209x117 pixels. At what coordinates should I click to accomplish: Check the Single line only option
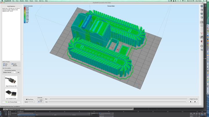[x=189, y=99]
